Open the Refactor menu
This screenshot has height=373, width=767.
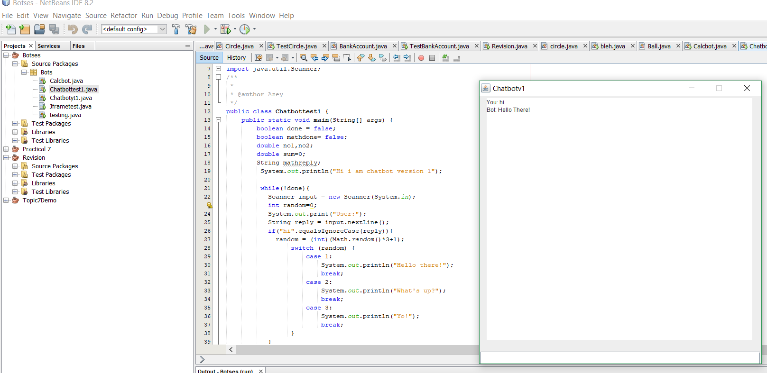123,16
